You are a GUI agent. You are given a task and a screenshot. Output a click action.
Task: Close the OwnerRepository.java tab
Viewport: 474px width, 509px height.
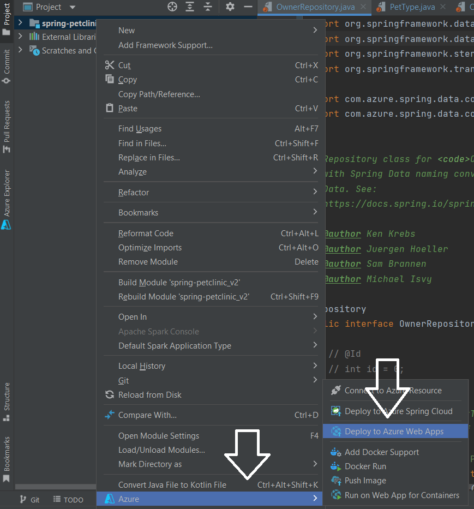tap(363, 7)
